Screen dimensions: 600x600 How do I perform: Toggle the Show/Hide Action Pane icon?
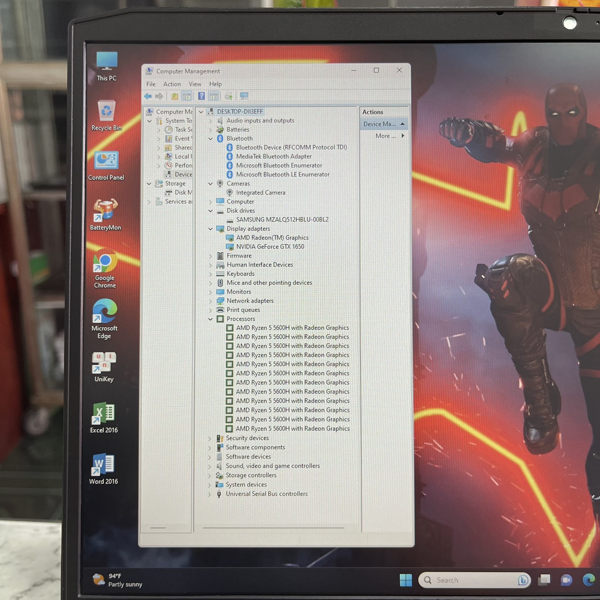coord(214,96)
